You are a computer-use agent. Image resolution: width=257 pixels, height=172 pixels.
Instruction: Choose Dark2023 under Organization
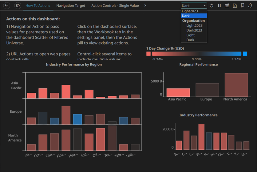(x=194, y=30)
